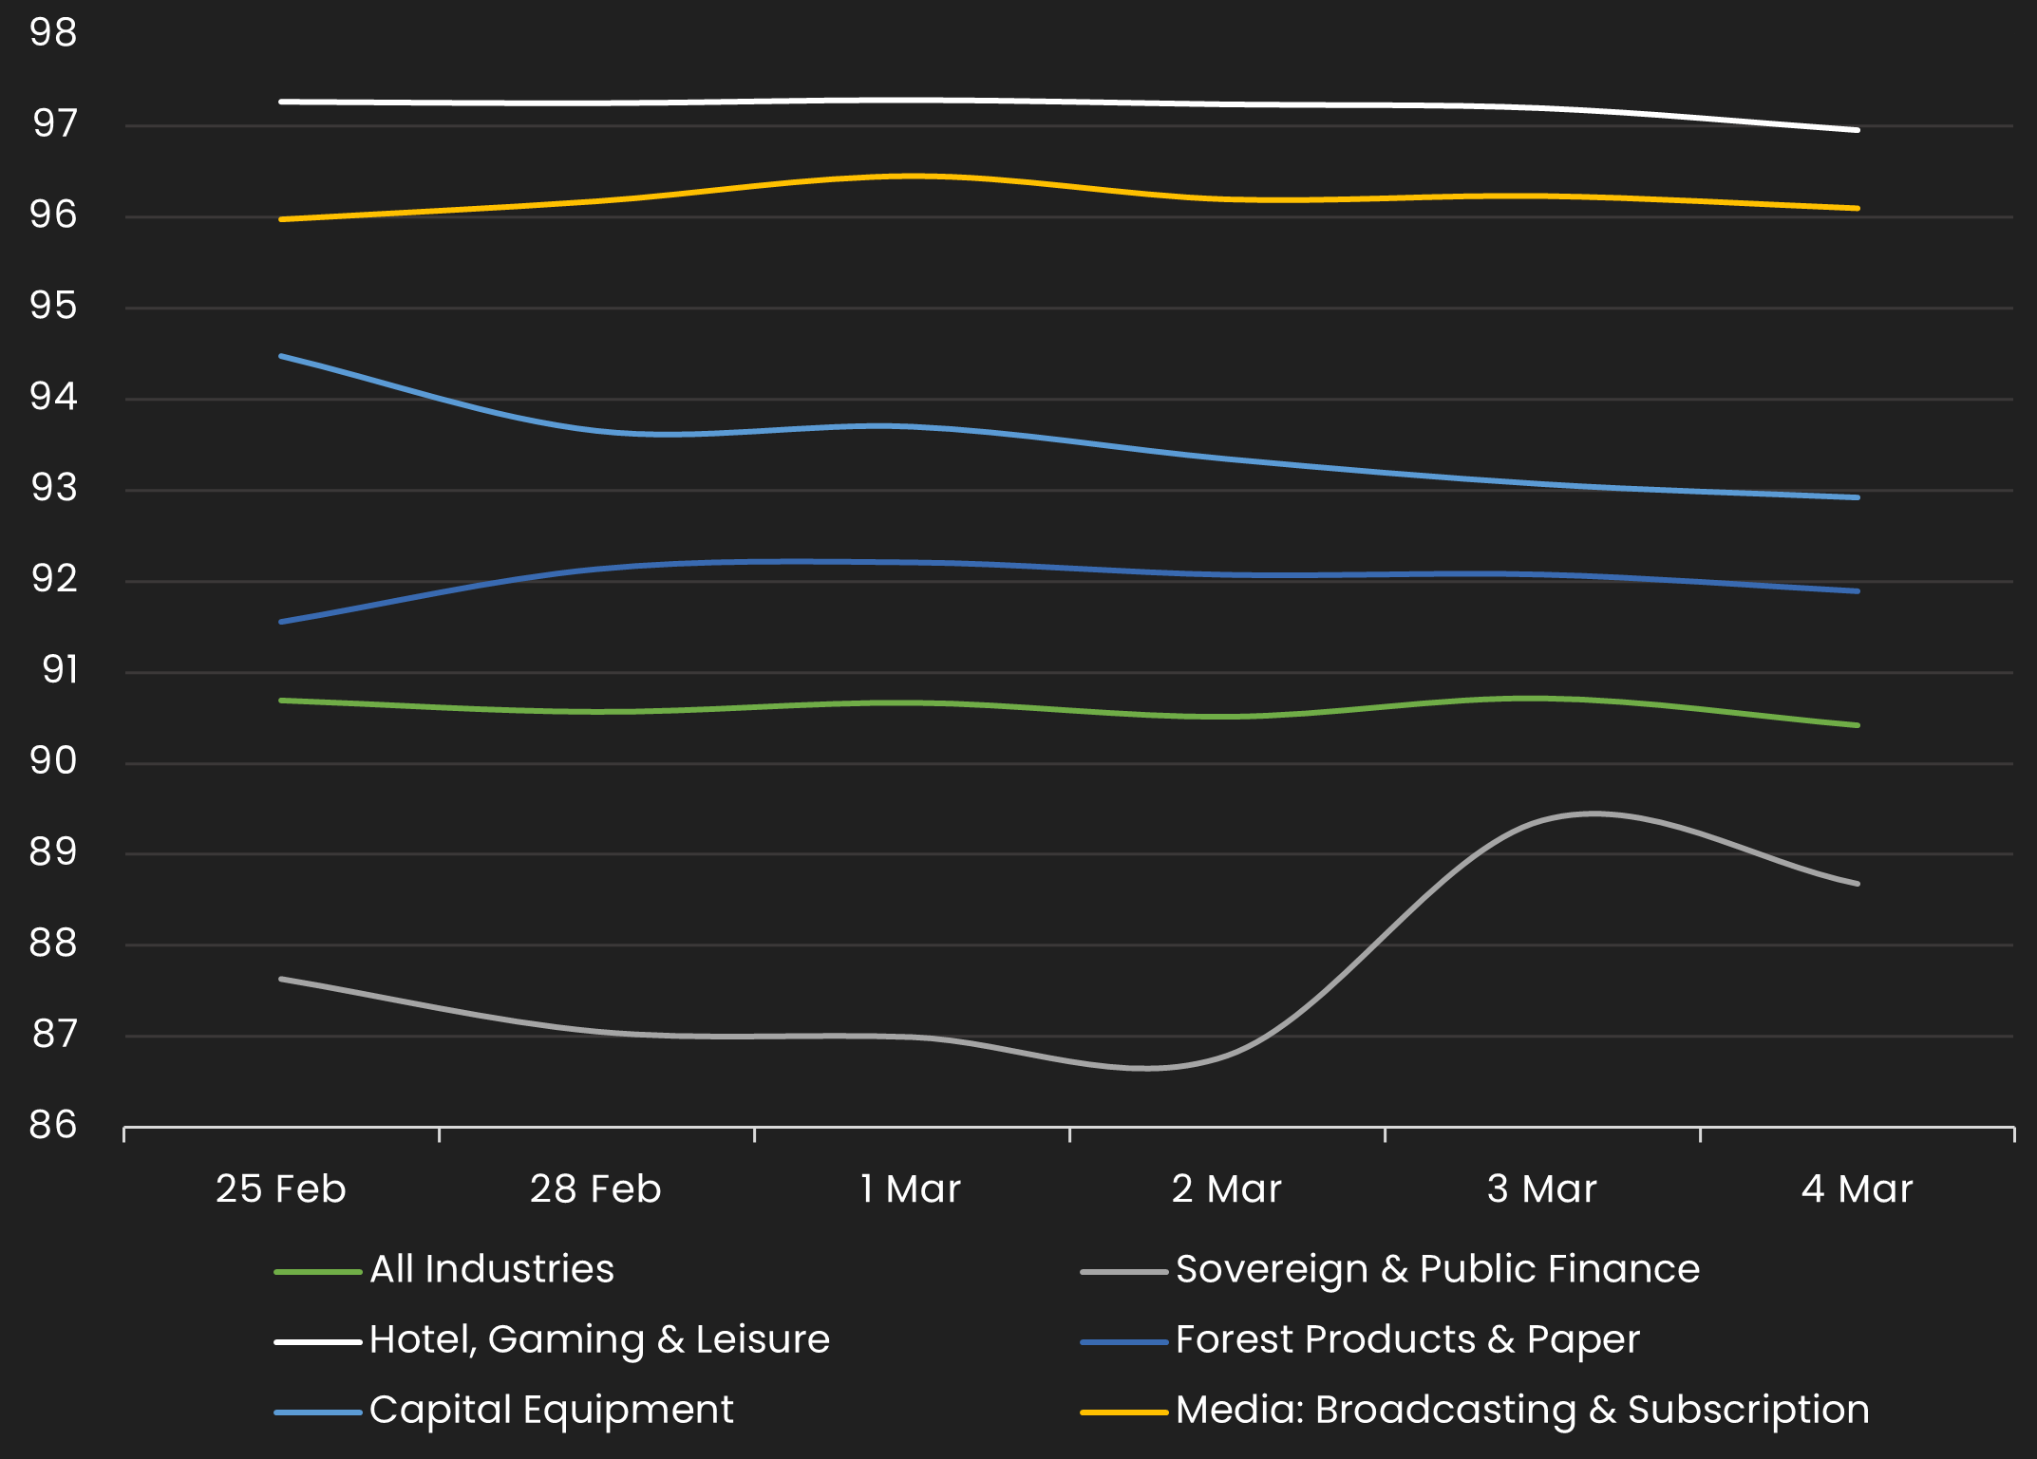Click the Sovereign & Public Finance legend label
This screenshot has height=1459, width=2037.
[1437, 1269]
